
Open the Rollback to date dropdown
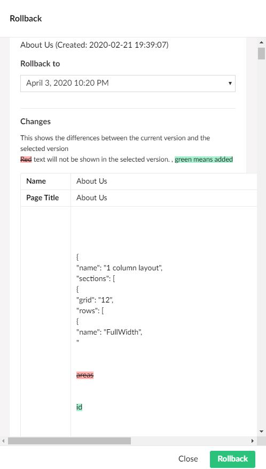click(128, 83)
